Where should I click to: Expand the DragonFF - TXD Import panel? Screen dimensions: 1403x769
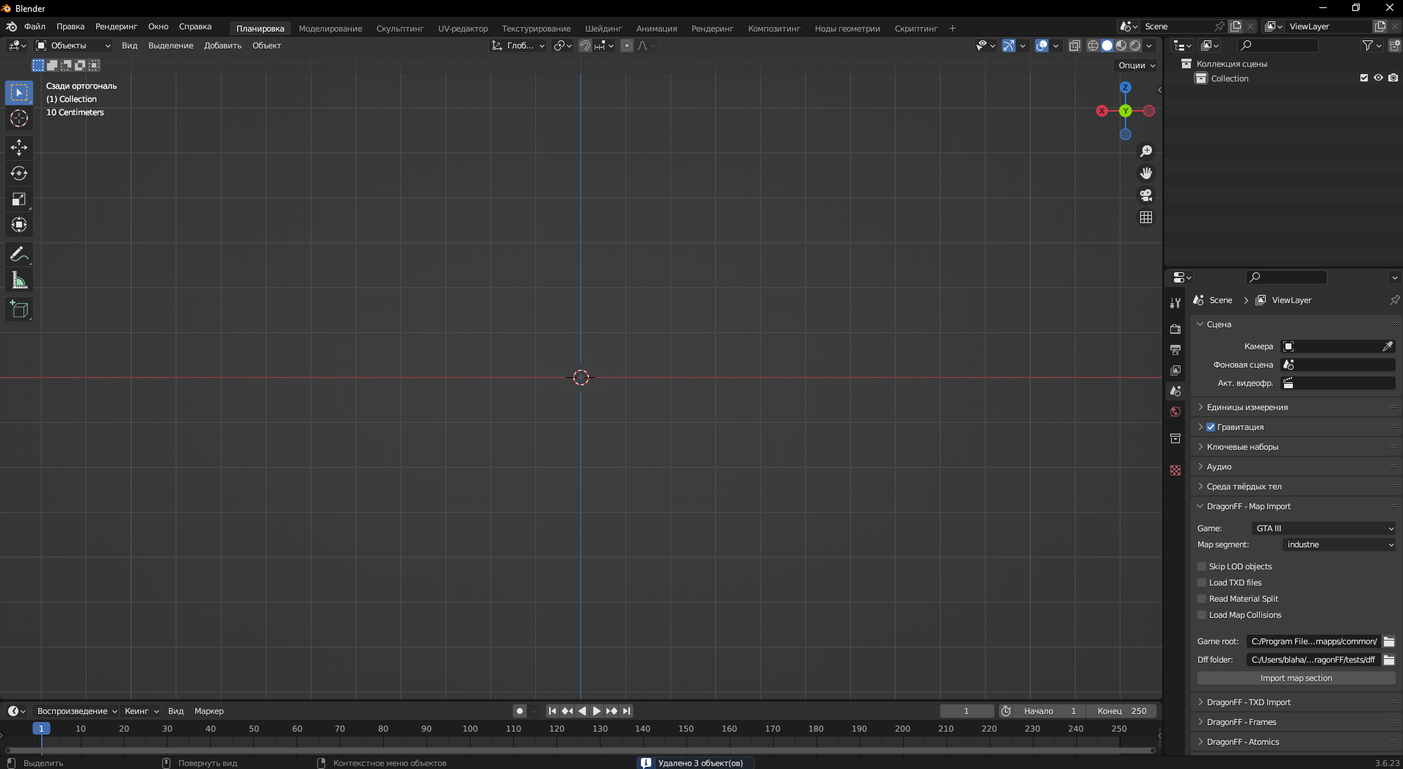tap(1248, 702)
